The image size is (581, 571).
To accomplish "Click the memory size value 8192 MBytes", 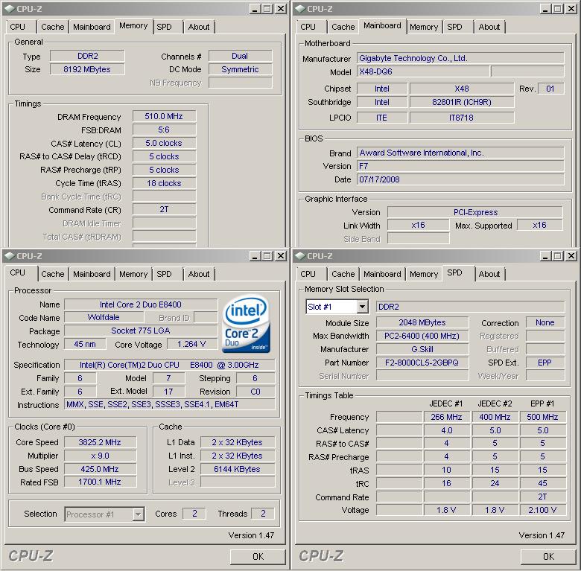I will pos(87,69).
